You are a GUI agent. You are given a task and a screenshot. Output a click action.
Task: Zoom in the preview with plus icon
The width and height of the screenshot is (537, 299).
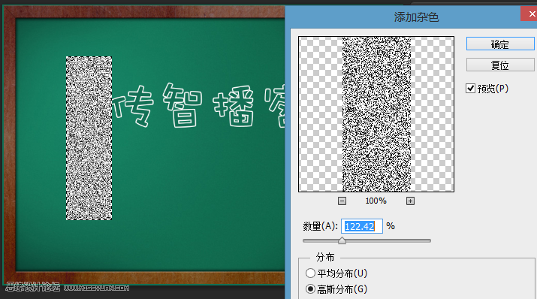point(410,201)
